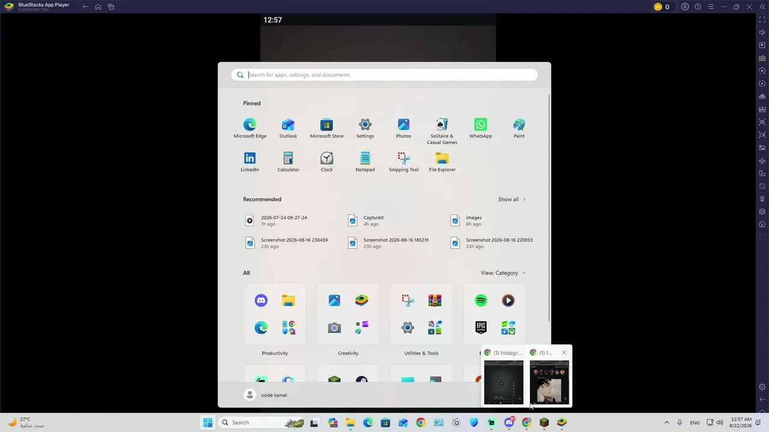Expand hidden system tray icons
Viewport: 769px width, 432px height.
coord(666,422)
